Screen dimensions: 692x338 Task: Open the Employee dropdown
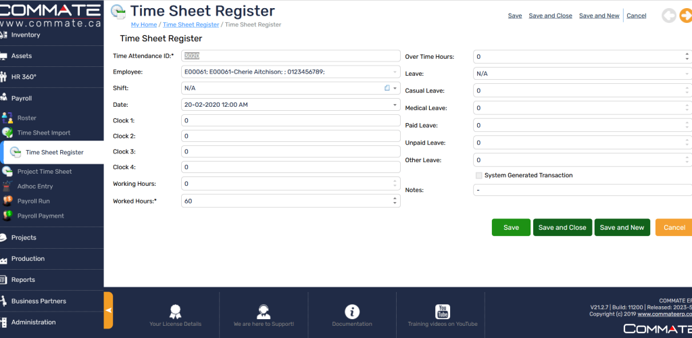tap(395, 72)
